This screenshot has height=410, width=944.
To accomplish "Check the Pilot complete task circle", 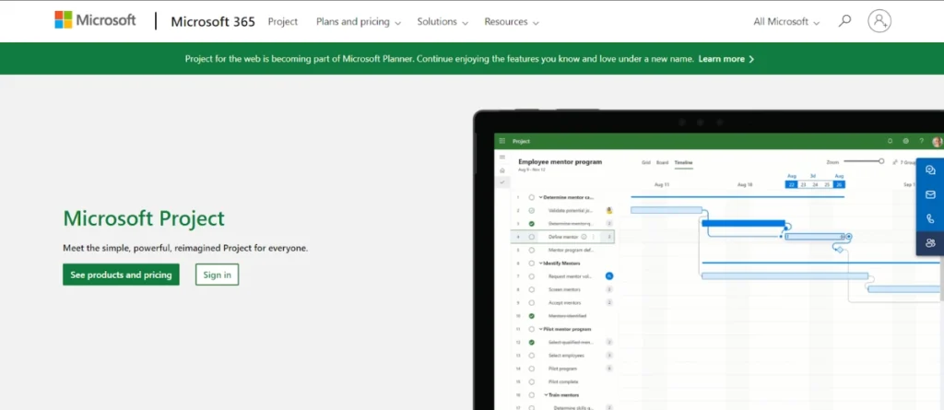I will coord(532,381).
